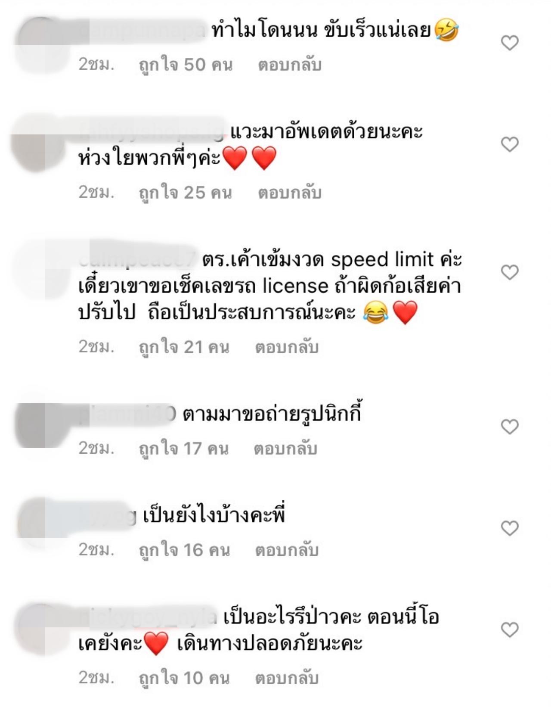
Task: Reply to the comment with 17 likes
Action: (x=285, y=449)
